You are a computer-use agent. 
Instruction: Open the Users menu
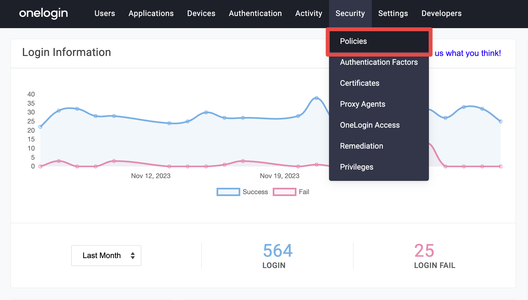pyautogui.click(x=105, y=13)
